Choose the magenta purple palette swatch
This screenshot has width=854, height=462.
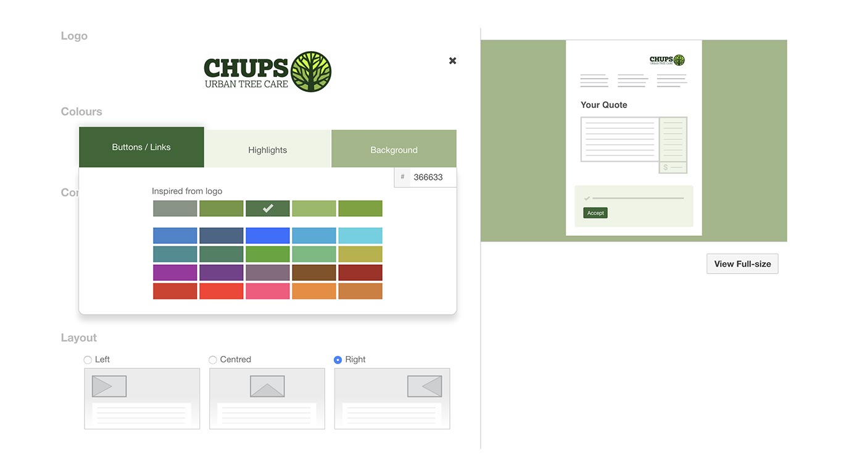(175, 273)
